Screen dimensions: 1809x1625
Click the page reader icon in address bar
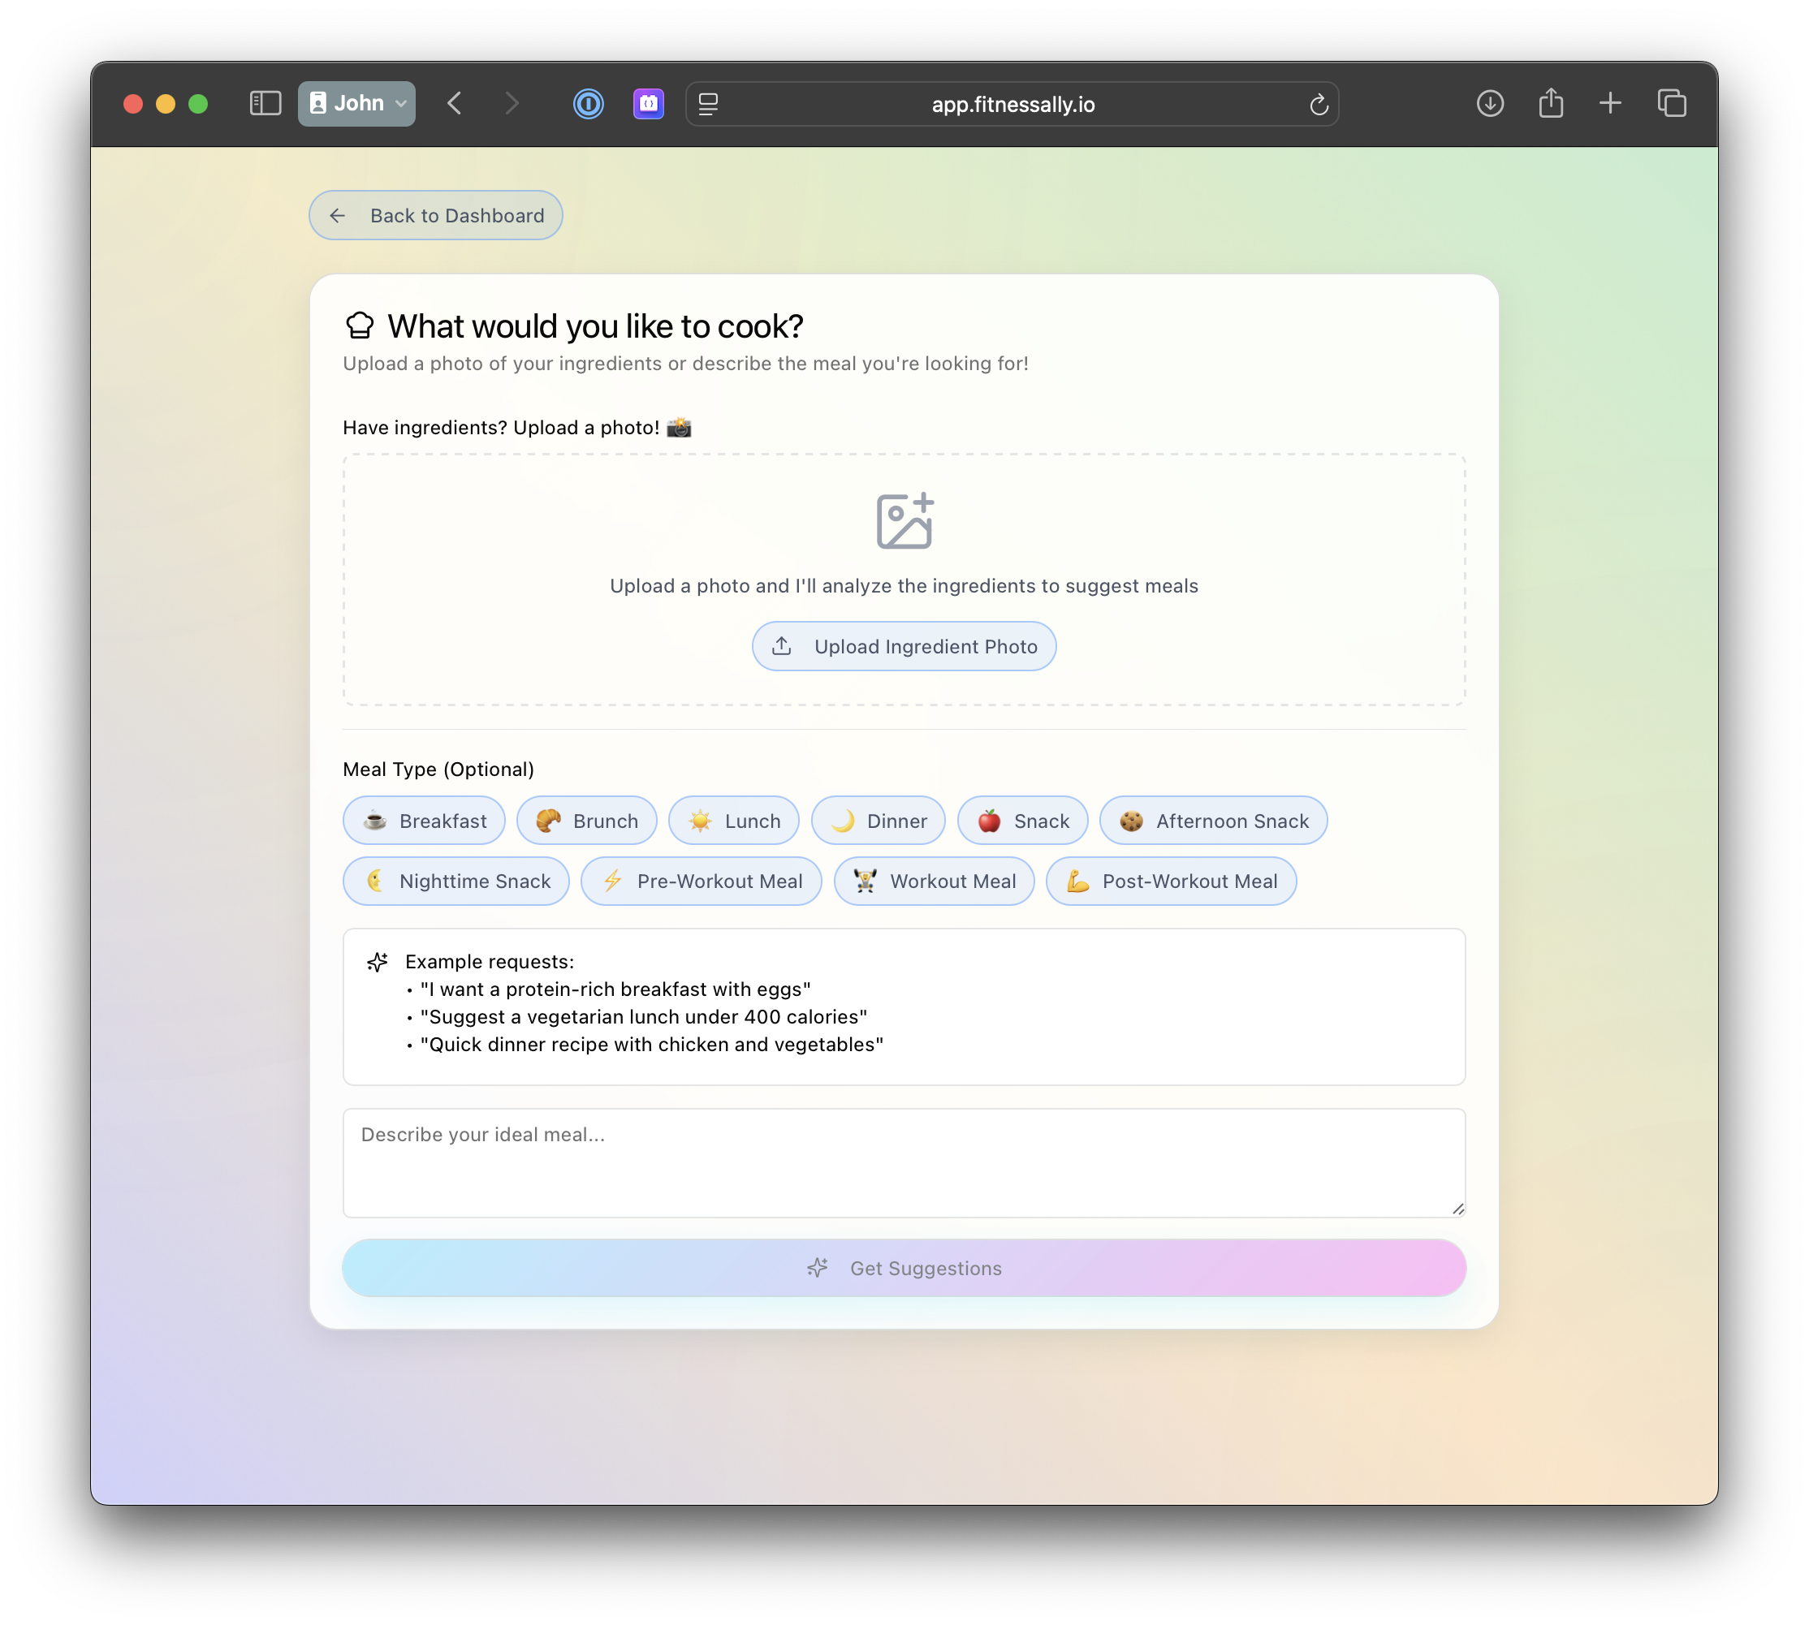708,105
